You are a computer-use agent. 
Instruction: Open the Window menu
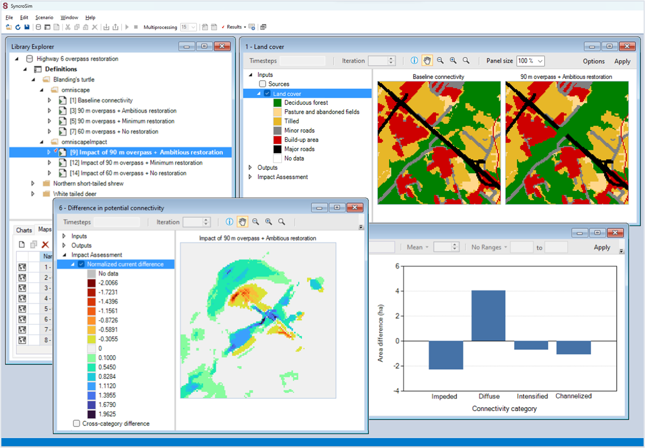[69, 17]
